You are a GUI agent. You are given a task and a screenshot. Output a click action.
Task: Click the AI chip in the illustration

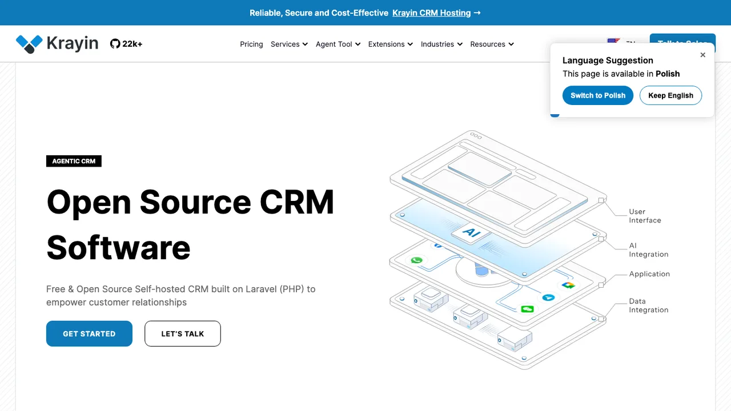pos(472,232)
